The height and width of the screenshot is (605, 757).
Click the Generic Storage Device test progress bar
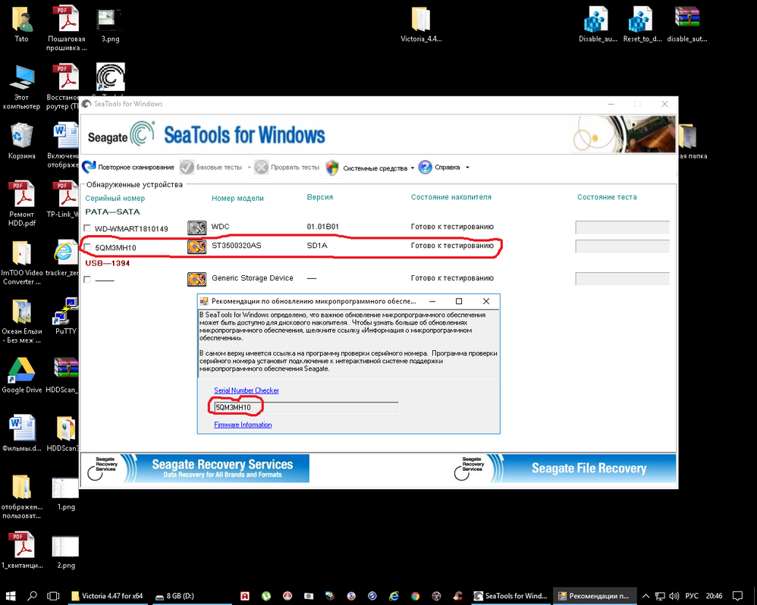[x=622, y=278]
